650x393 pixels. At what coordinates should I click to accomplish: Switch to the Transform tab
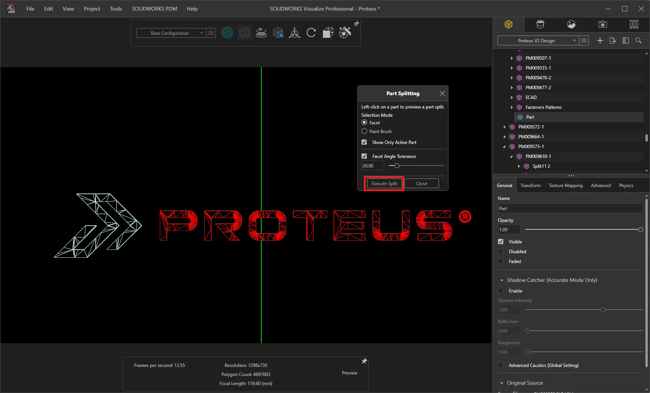pyautogui.click(x=531, y=186)
